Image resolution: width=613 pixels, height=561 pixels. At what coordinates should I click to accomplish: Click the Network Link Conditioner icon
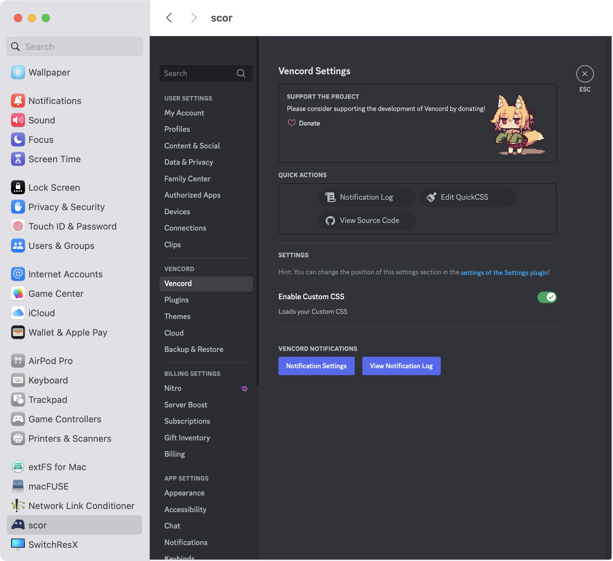(18, 506)
